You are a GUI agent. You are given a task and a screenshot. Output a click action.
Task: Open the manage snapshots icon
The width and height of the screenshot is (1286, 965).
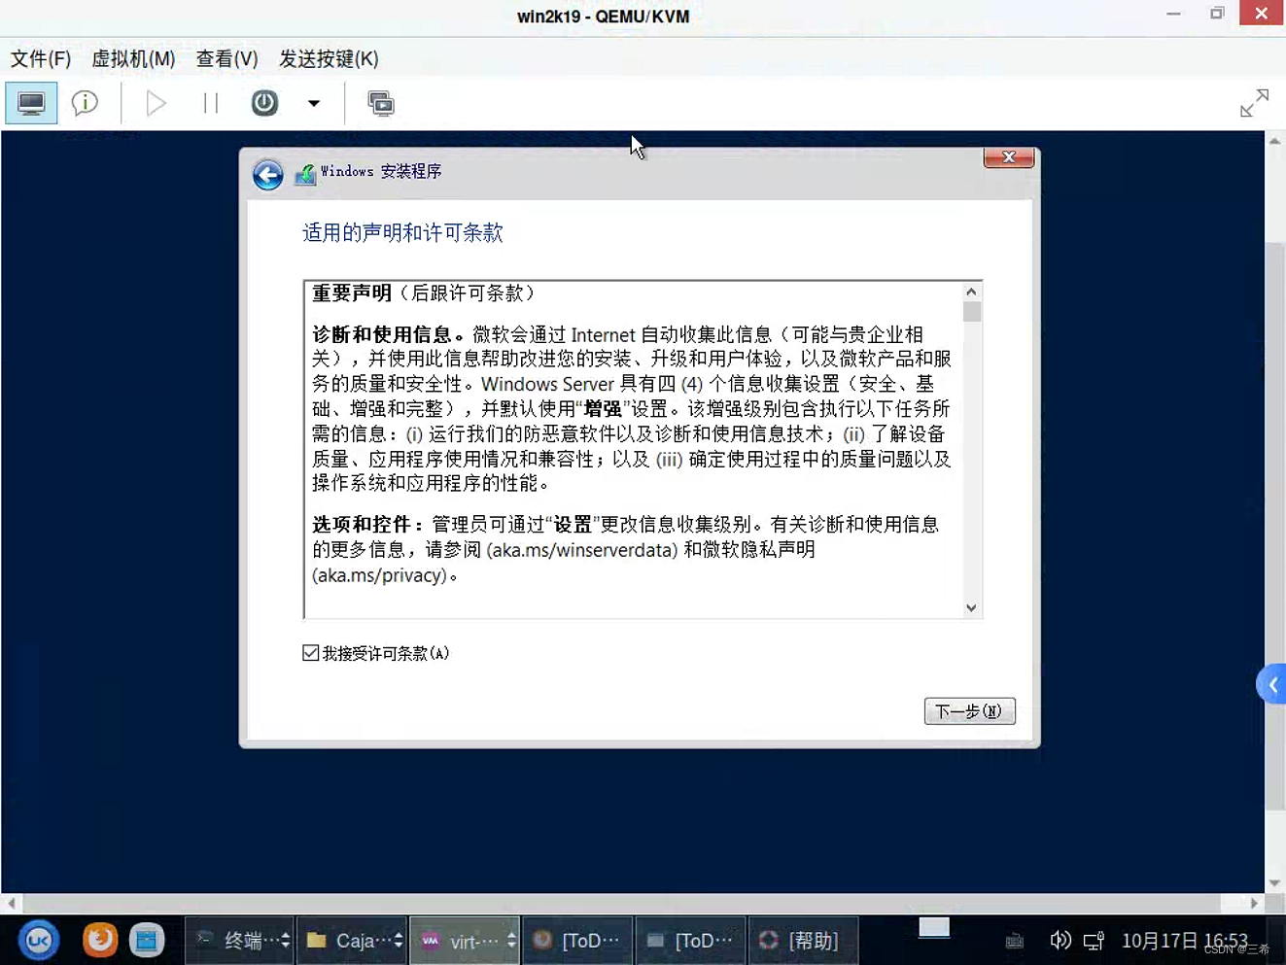coord(381,103)
